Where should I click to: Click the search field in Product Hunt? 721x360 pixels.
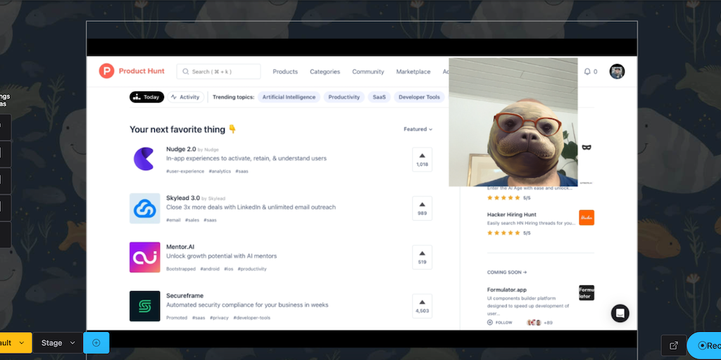pos(218,72)
